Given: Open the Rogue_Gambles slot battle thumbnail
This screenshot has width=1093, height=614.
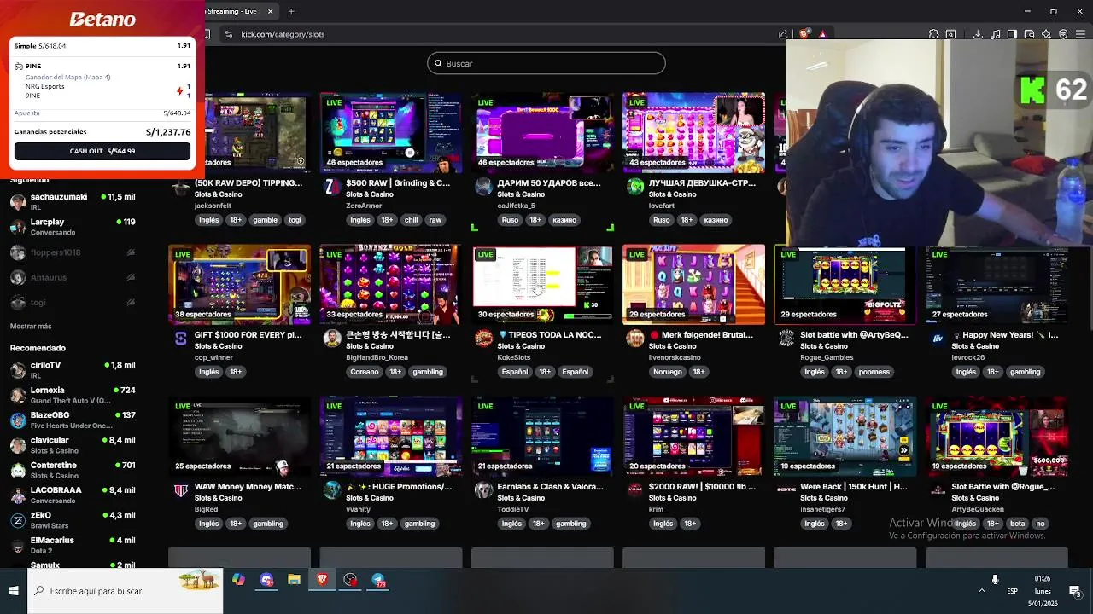Looking at the screenshot, I should click(845, 285).
